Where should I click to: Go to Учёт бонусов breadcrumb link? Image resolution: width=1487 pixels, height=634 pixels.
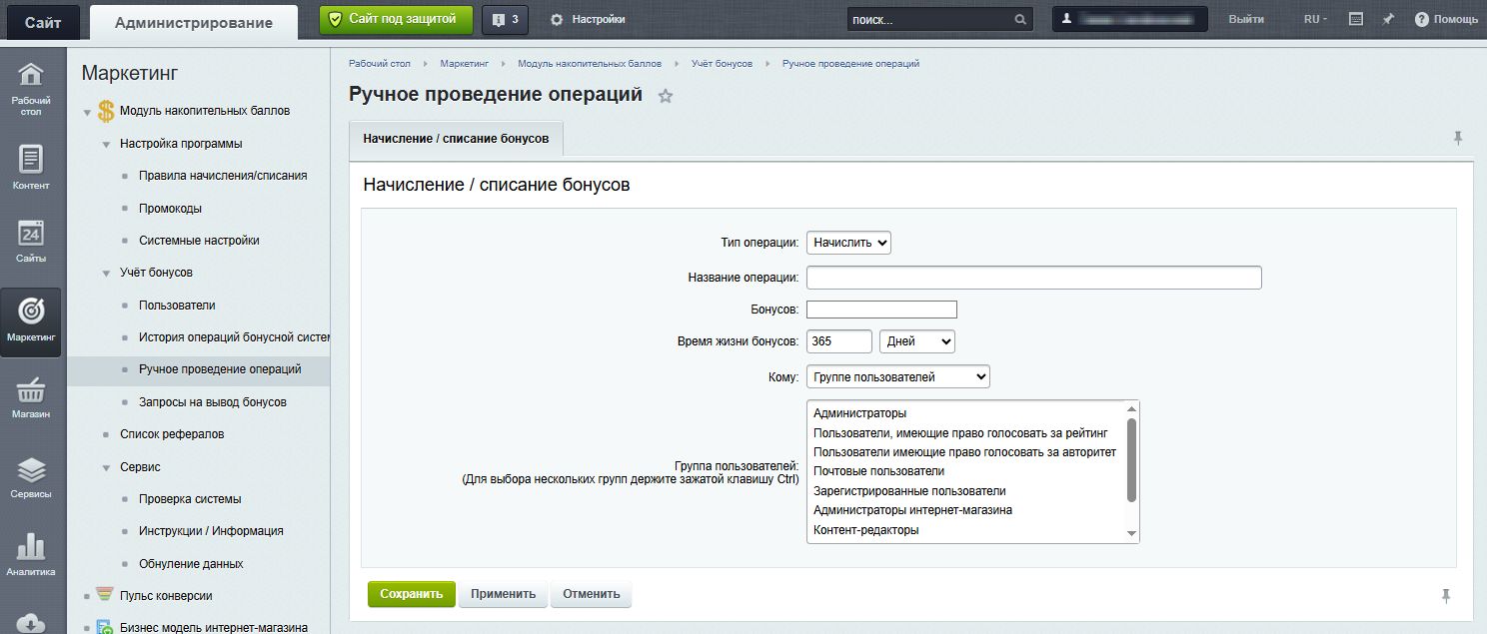(722, 63)
